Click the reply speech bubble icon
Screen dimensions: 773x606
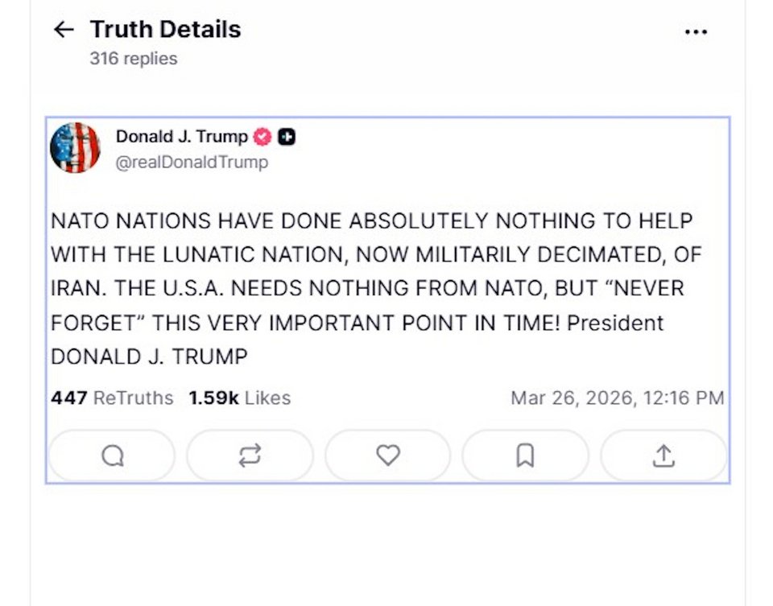(113, 456)
